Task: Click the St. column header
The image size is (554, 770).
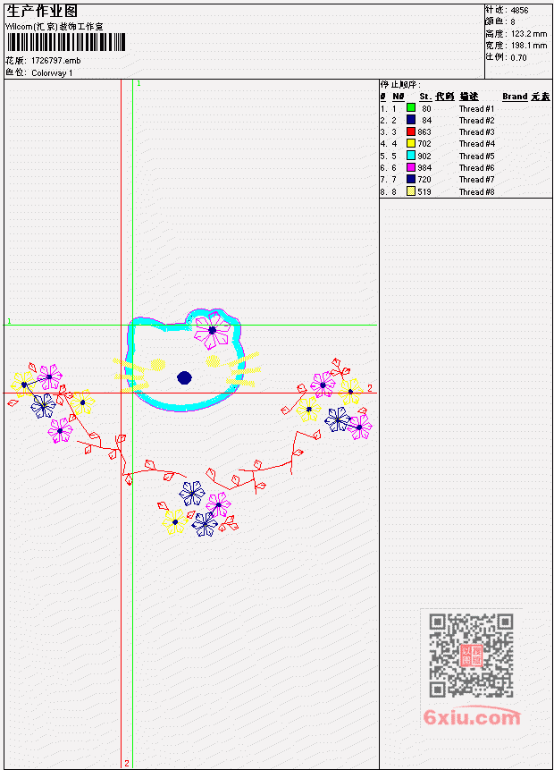Action: coord(425,97)
